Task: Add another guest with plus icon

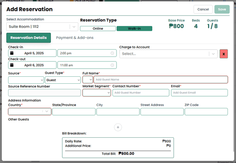Action: (118, 127)
